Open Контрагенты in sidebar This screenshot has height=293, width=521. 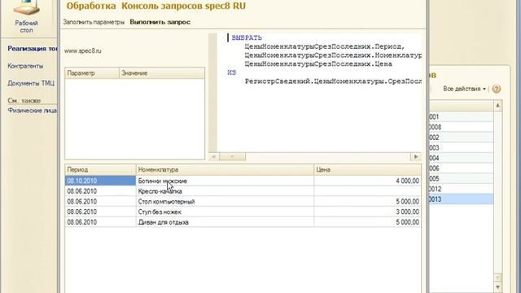25,66
